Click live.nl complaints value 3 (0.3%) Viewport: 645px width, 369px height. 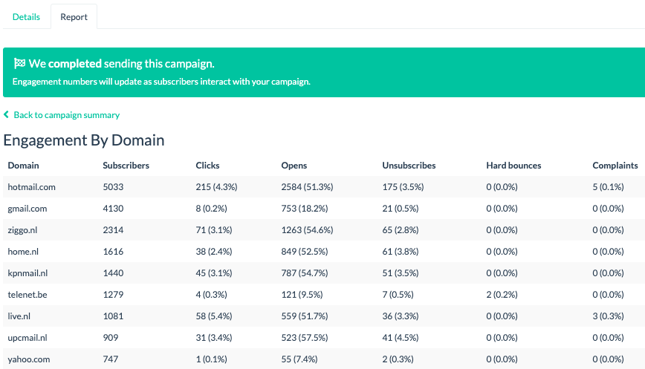click(609, 316)
